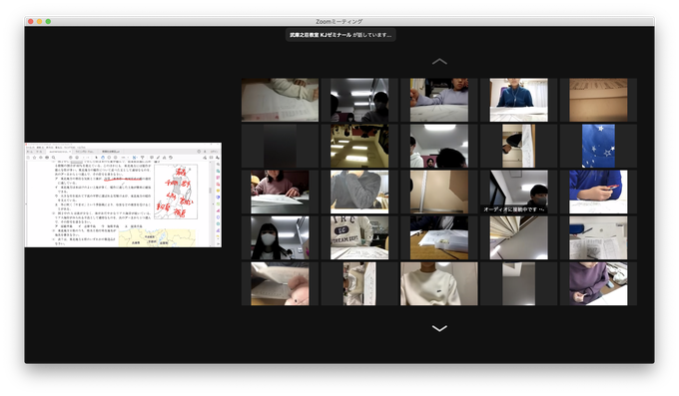
Task: Select the purple hoodie participant video
Action: (598, 283)
